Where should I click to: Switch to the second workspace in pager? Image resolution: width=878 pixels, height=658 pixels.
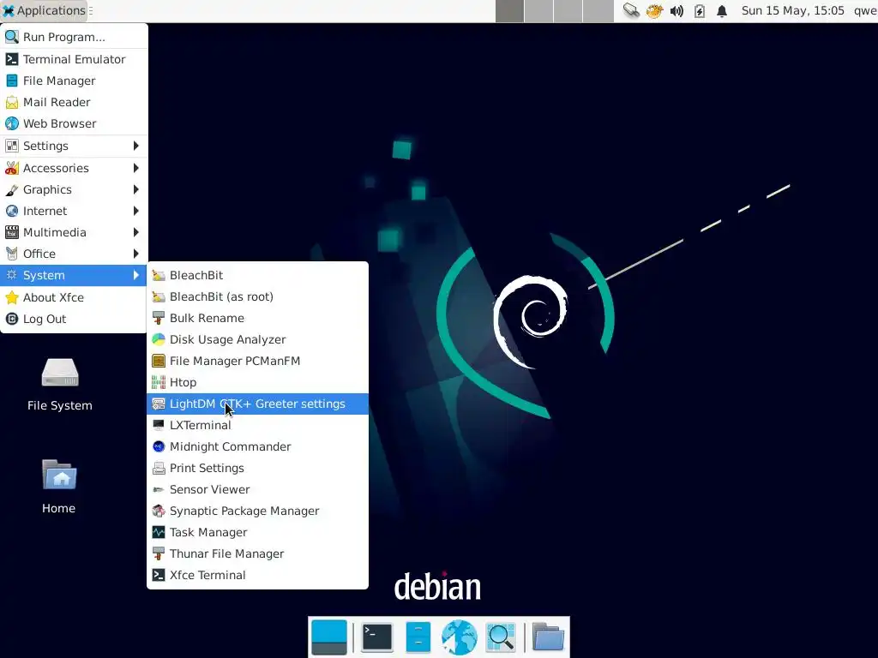pyautogui.click(x=538, y=11)
